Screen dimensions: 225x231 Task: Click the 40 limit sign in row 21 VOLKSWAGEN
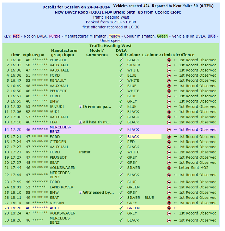coord(169,168)
